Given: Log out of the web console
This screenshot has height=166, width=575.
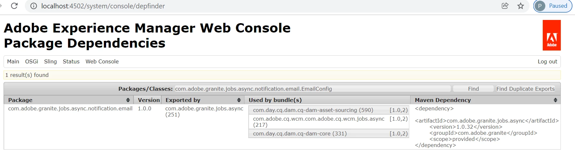Looking at the screenshot, I should click(x=547, y=61).
